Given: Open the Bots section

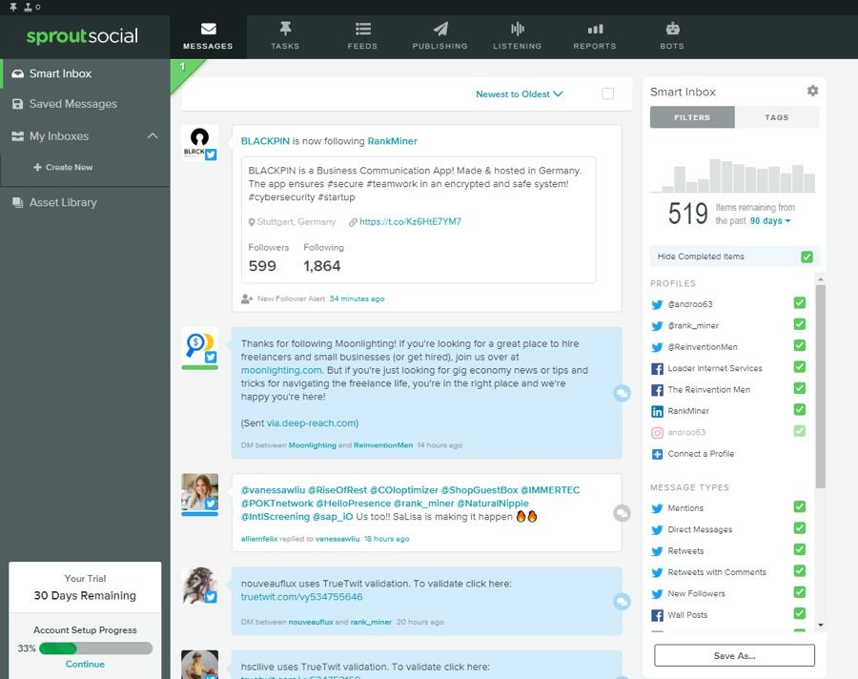Looking at the screenshot, I should [x=671, y=35].
